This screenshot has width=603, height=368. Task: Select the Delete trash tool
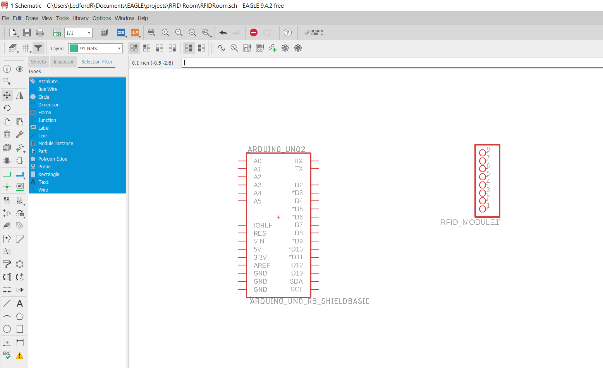(x=7, y=134)
